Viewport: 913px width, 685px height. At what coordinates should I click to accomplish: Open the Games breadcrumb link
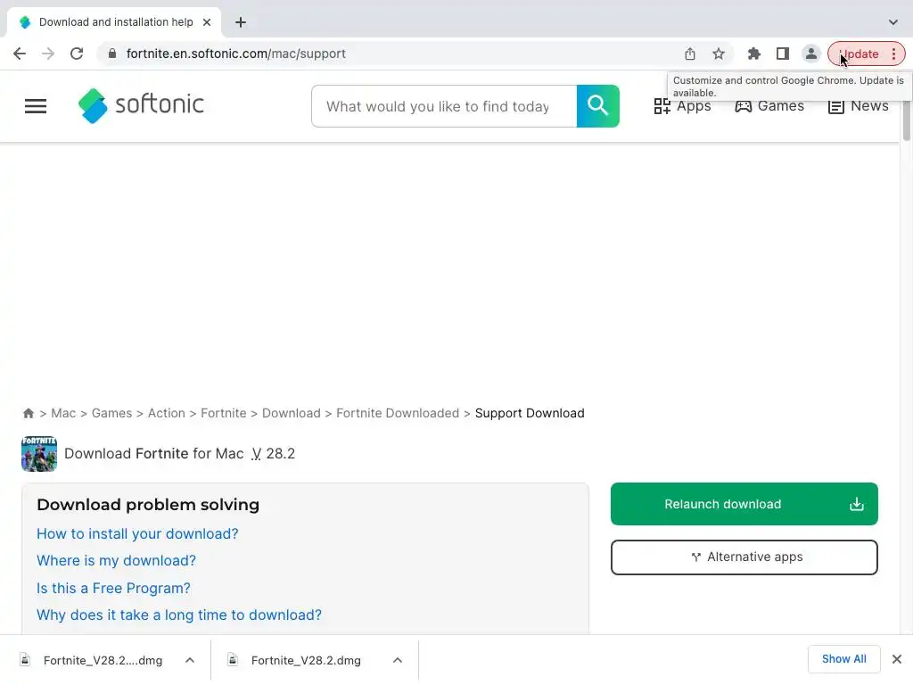111,413
